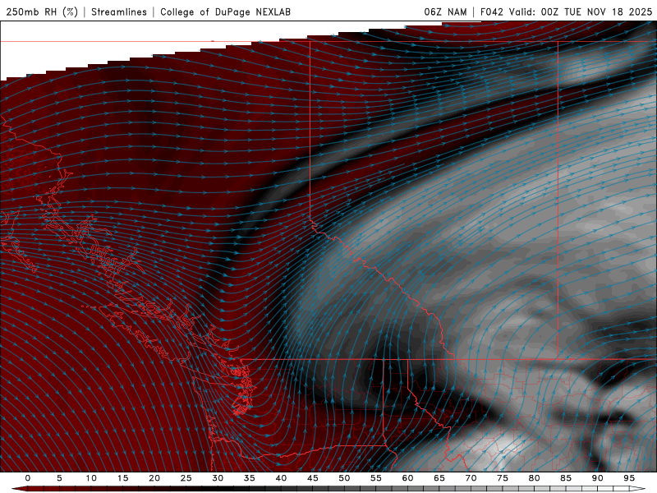Click the color bar label "65"
657x493 pixels.
(439, 478)
